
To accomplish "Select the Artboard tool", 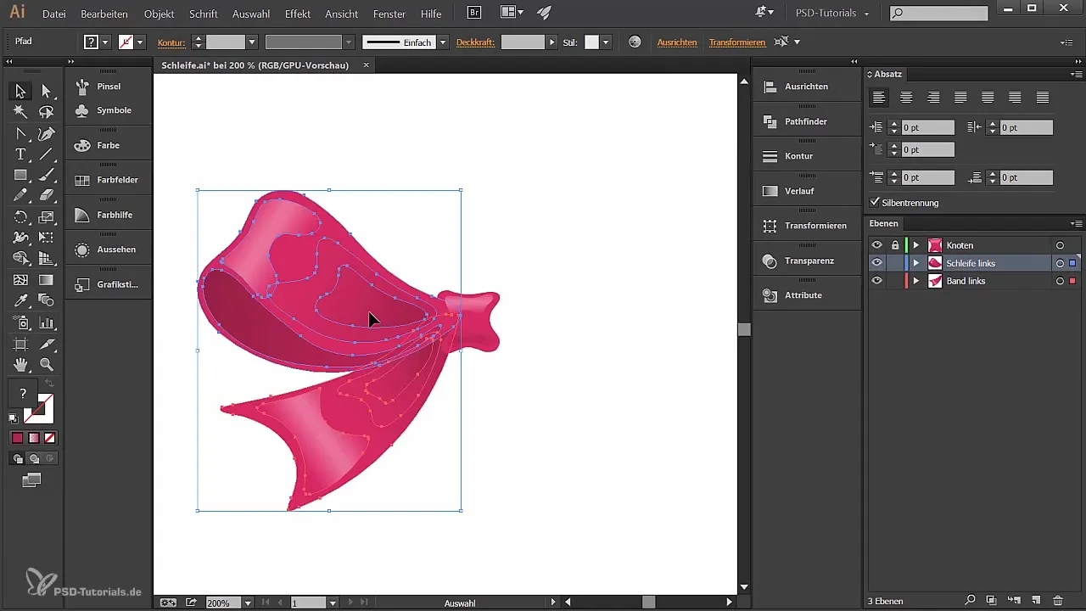I will (20, 344).
